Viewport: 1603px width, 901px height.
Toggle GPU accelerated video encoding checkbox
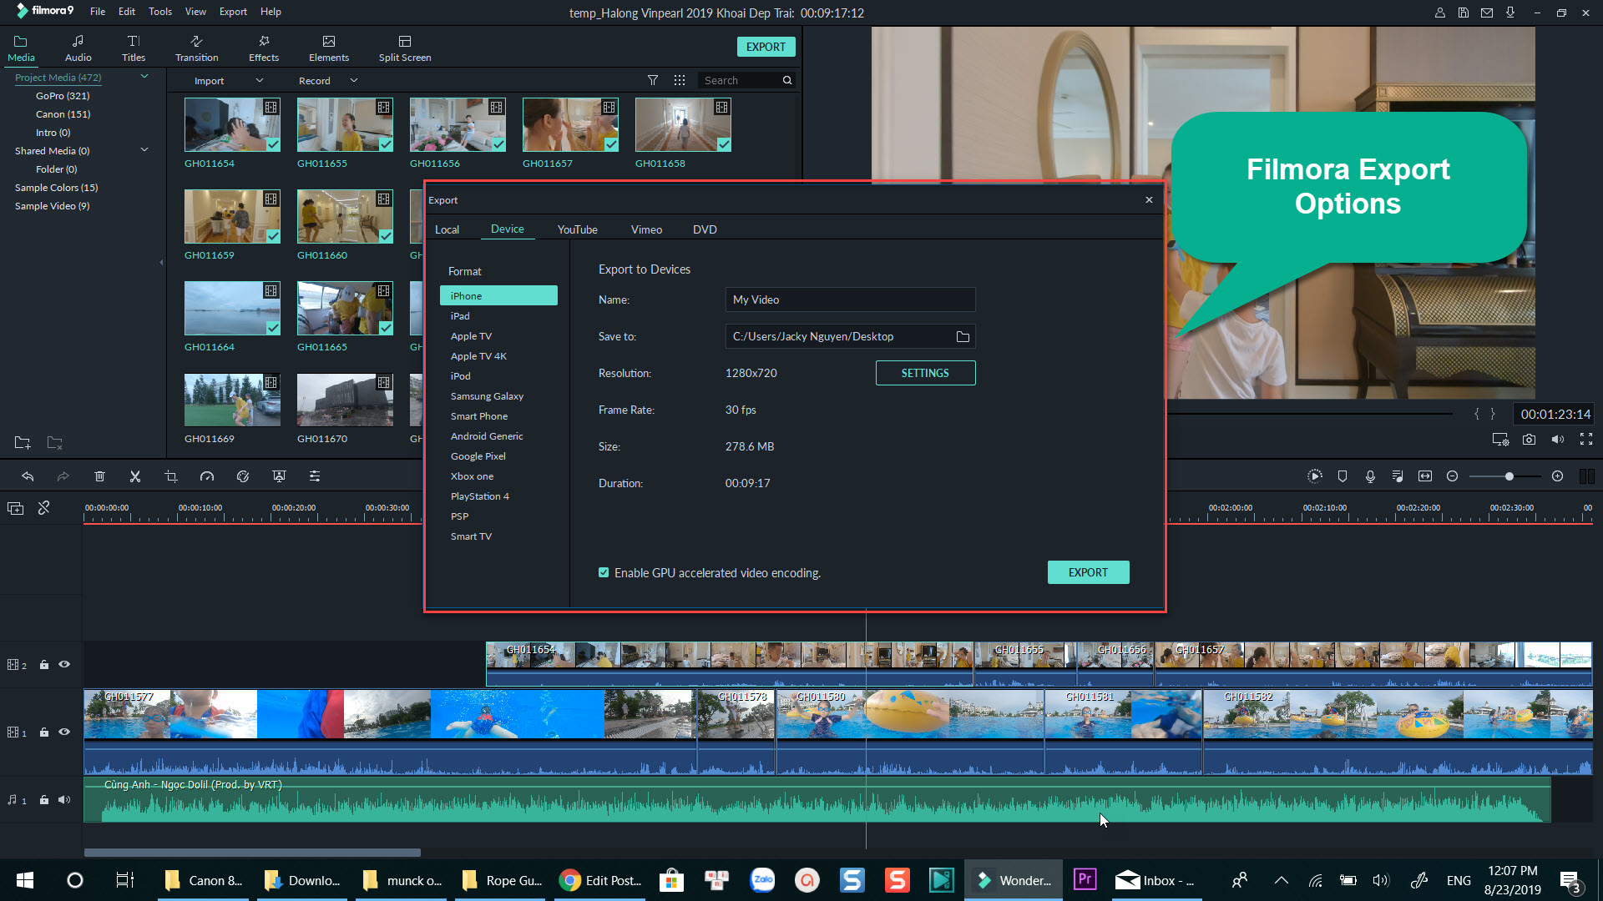(604, 573)
